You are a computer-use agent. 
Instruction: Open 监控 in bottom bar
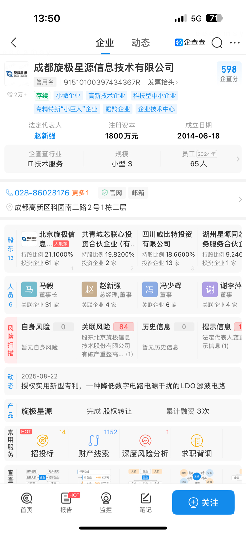[x=106, y=503]
